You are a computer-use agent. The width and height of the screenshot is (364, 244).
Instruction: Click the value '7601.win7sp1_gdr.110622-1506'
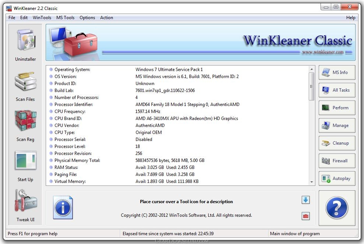pyautogui.click(x=165, y=91)
